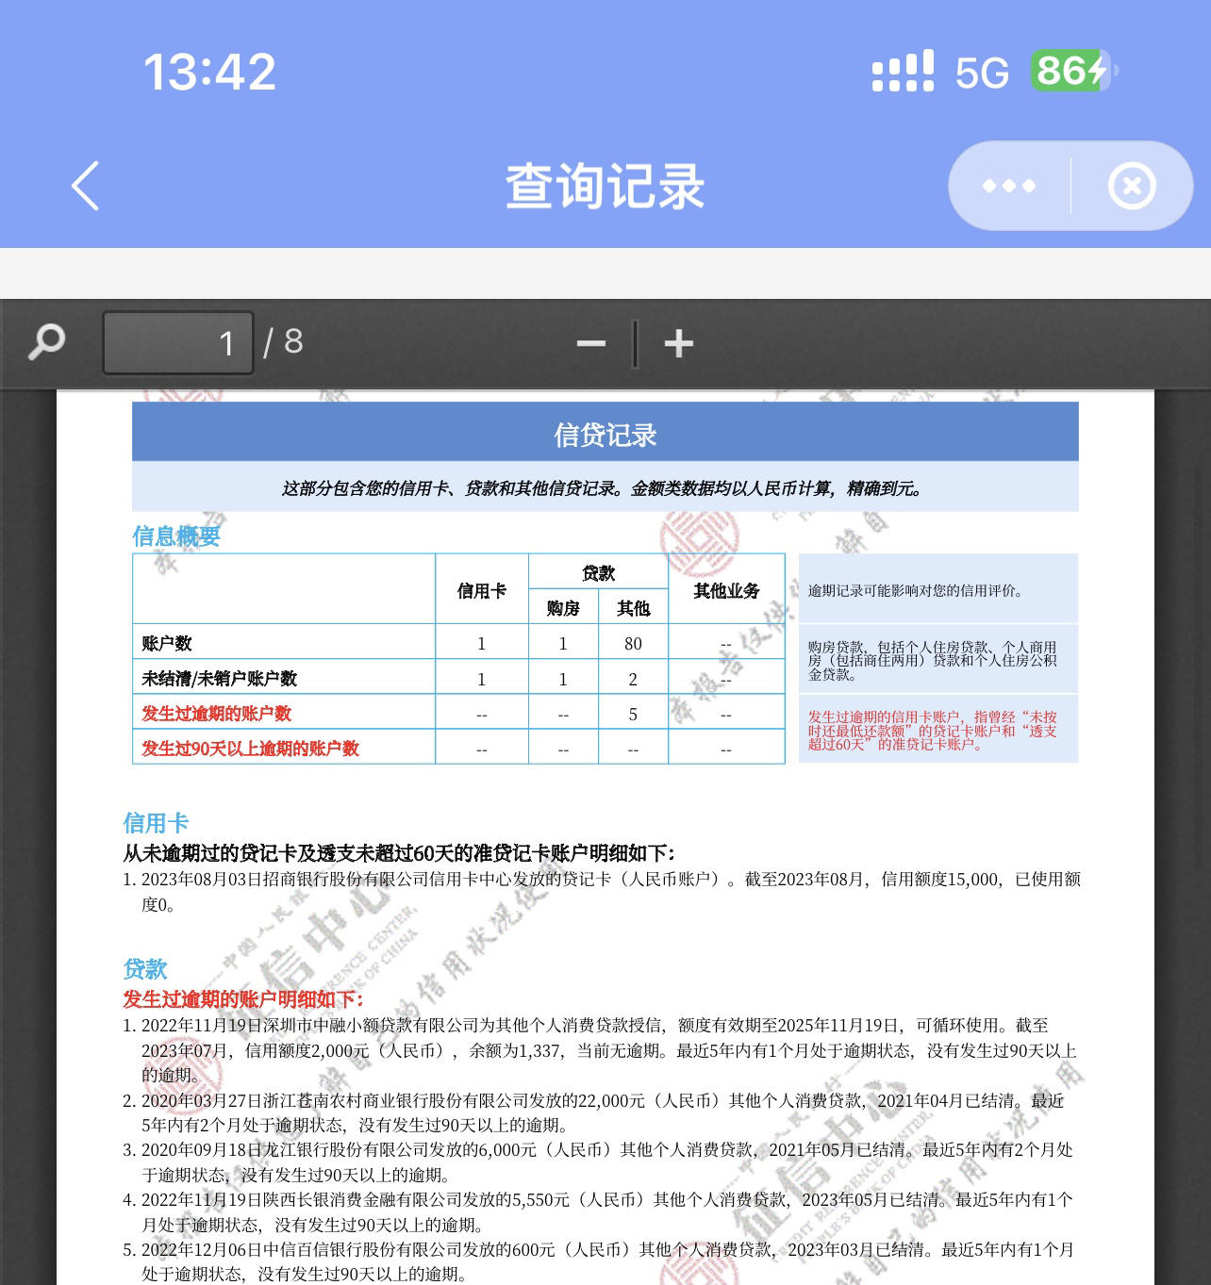Select the 购房 loan sub-column header

tap(563, 608)
